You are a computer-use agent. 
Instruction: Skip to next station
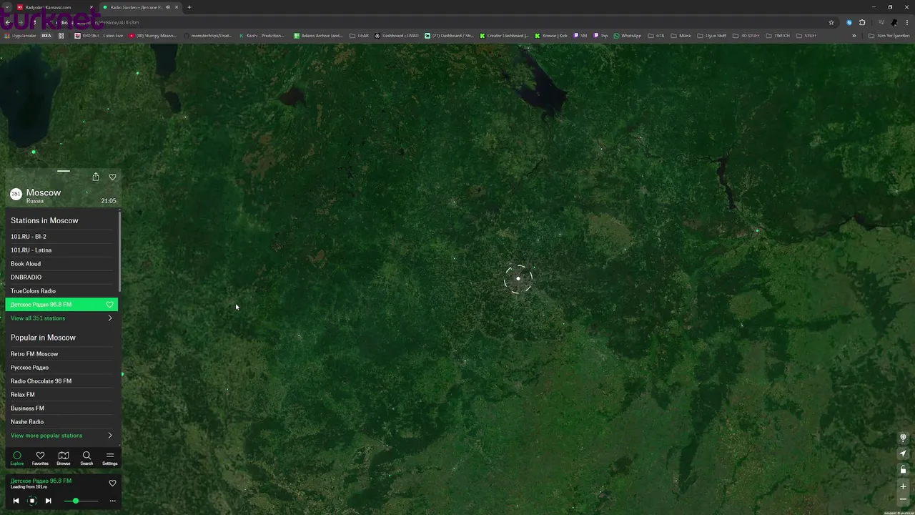point(48,501)
